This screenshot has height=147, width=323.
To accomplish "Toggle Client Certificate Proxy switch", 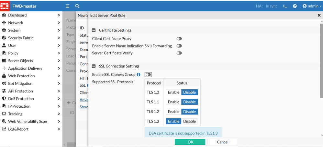I will click(179, 39).
